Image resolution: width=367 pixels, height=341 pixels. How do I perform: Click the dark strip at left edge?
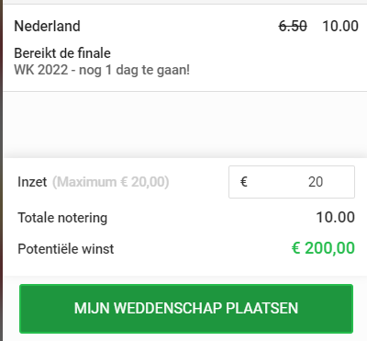pyautogui.click(x=1, y=170)
